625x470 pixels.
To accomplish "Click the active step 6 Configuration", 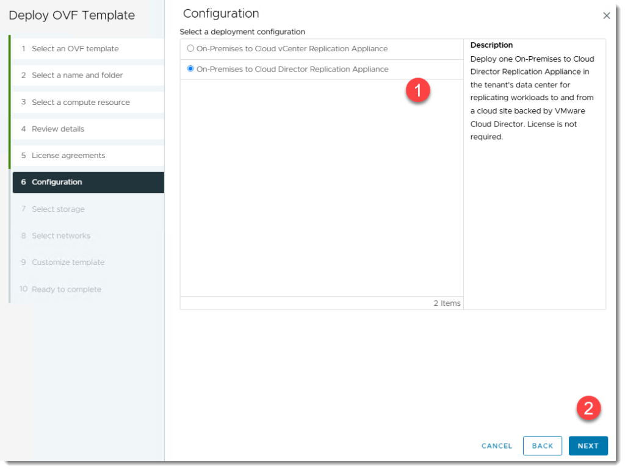I will [57, 183].
